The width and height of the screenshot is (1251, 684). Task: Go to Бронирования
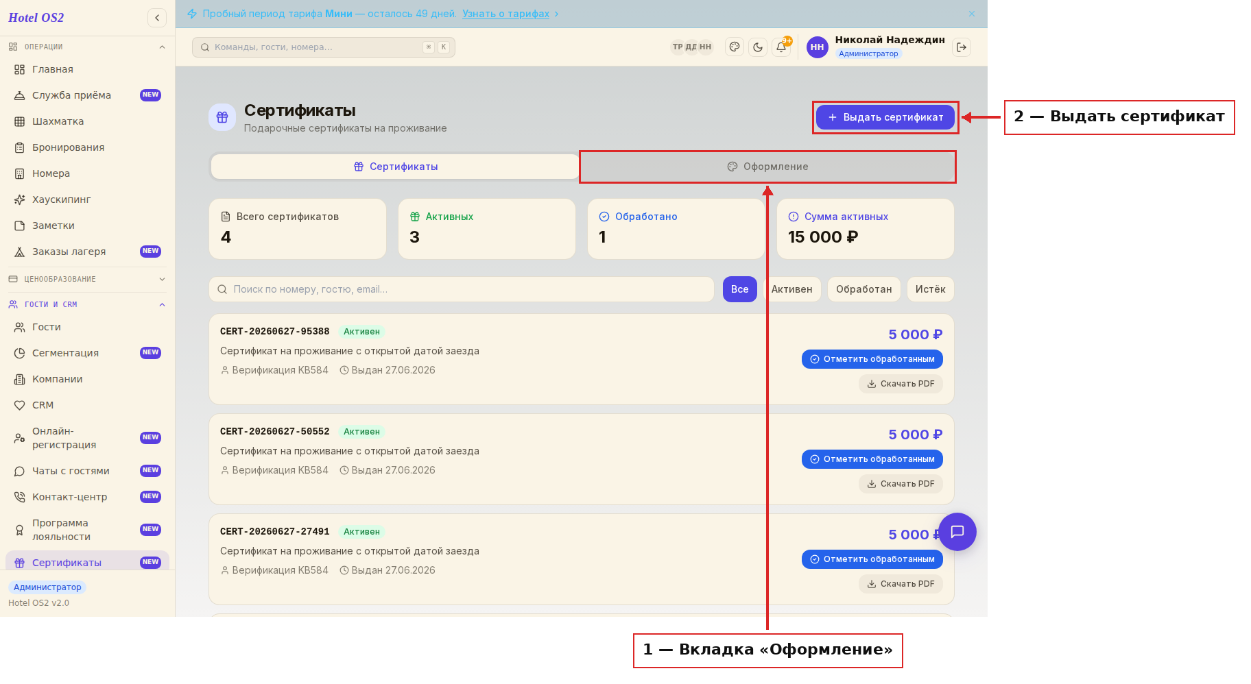(87, 147)
